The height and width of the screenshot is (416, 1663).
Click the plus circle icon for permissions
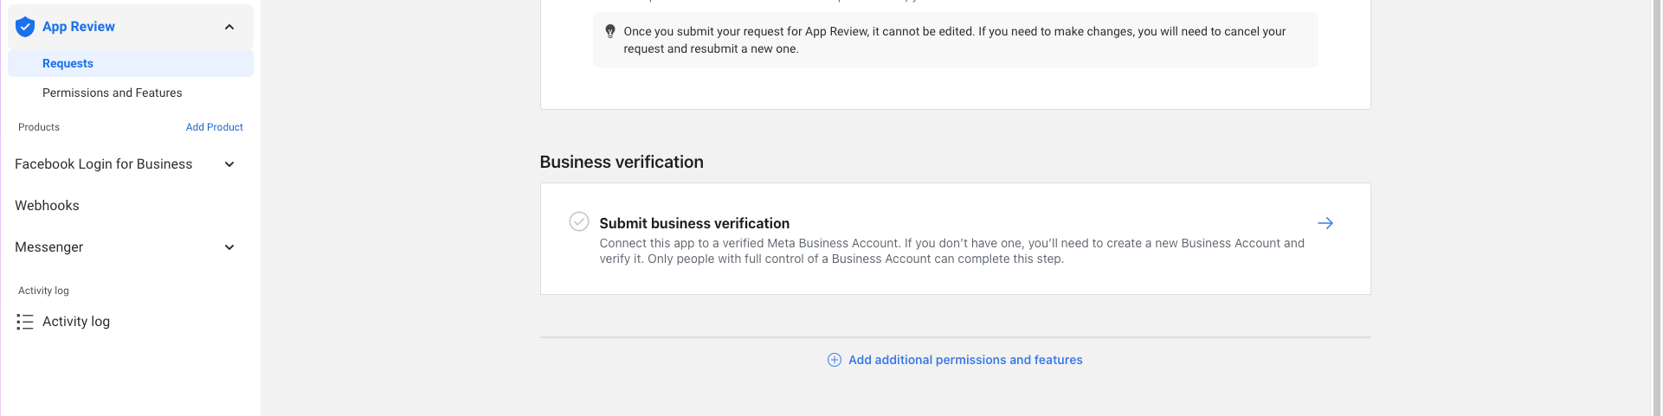[835, 360]
